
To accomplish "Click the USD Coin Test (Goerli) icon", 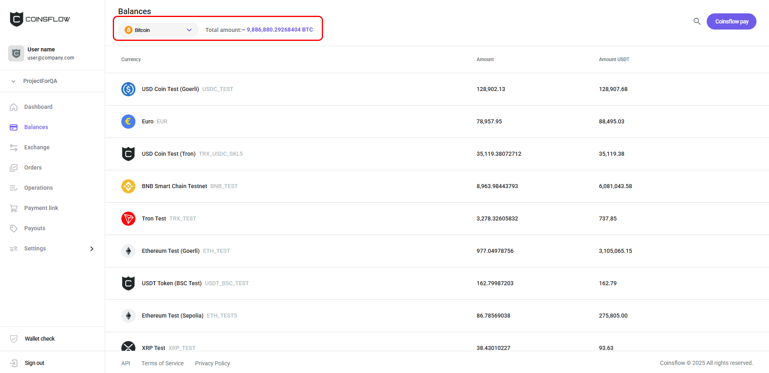I will click(x=128, y=89).
